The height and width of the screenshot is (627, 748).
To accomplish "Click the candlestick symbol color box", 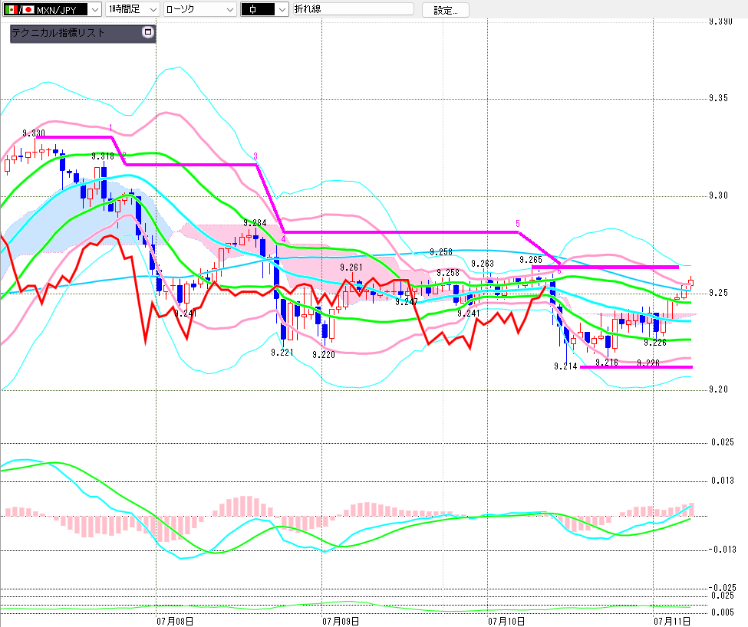I will pos(258,9).
